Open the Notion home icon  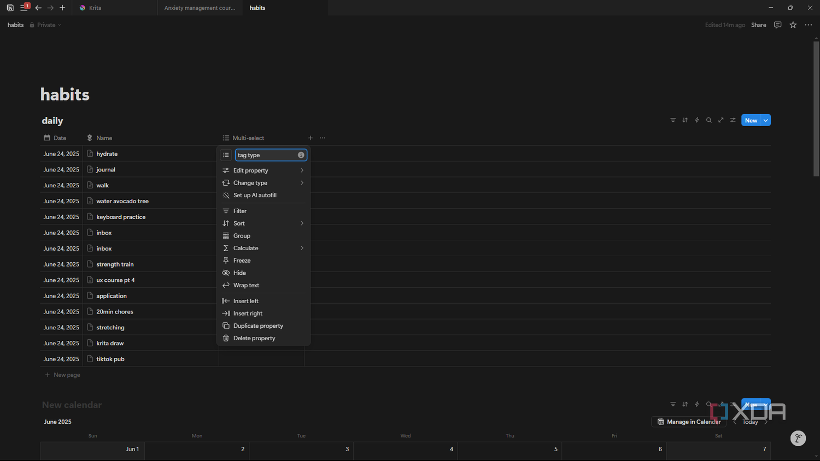pyautogui.click(x=10, y=8)
